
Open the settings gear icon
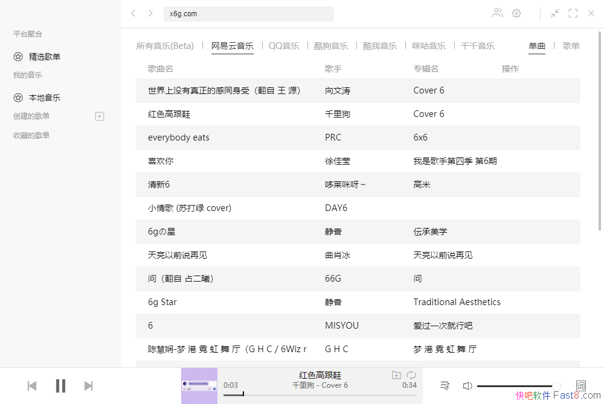coord(516,13)
